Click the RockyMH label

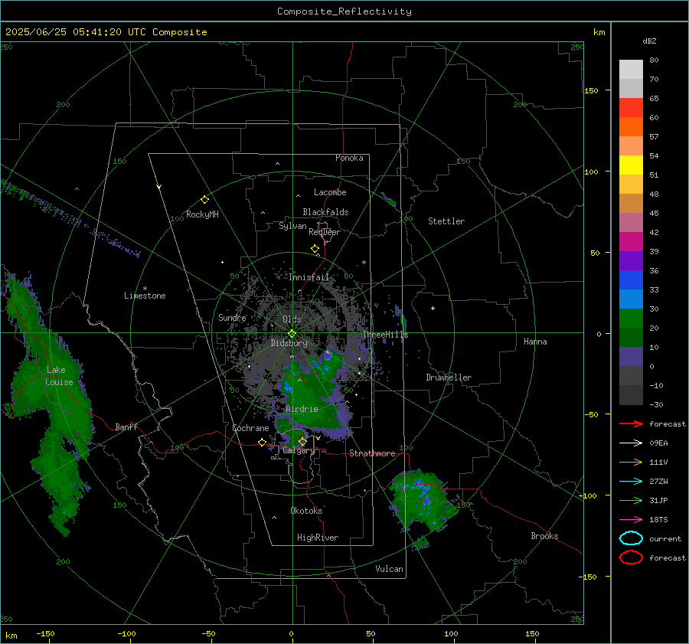tap(202, 214)
